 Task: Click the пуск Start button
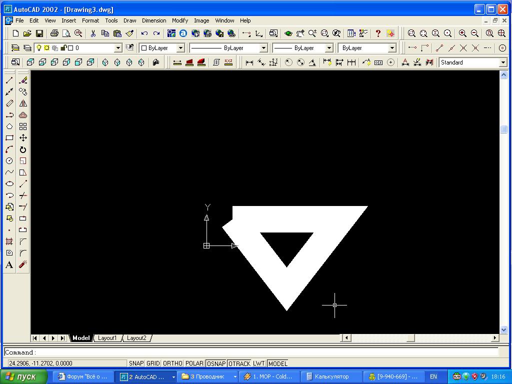coord(24,376)
